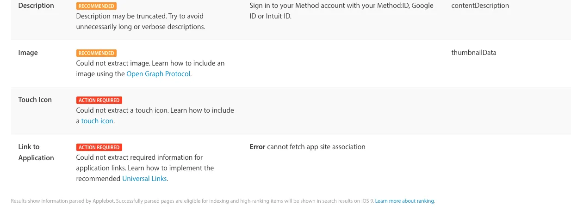
Task: Click the thumbnailData attribute text
Action: tap(474, 53)
